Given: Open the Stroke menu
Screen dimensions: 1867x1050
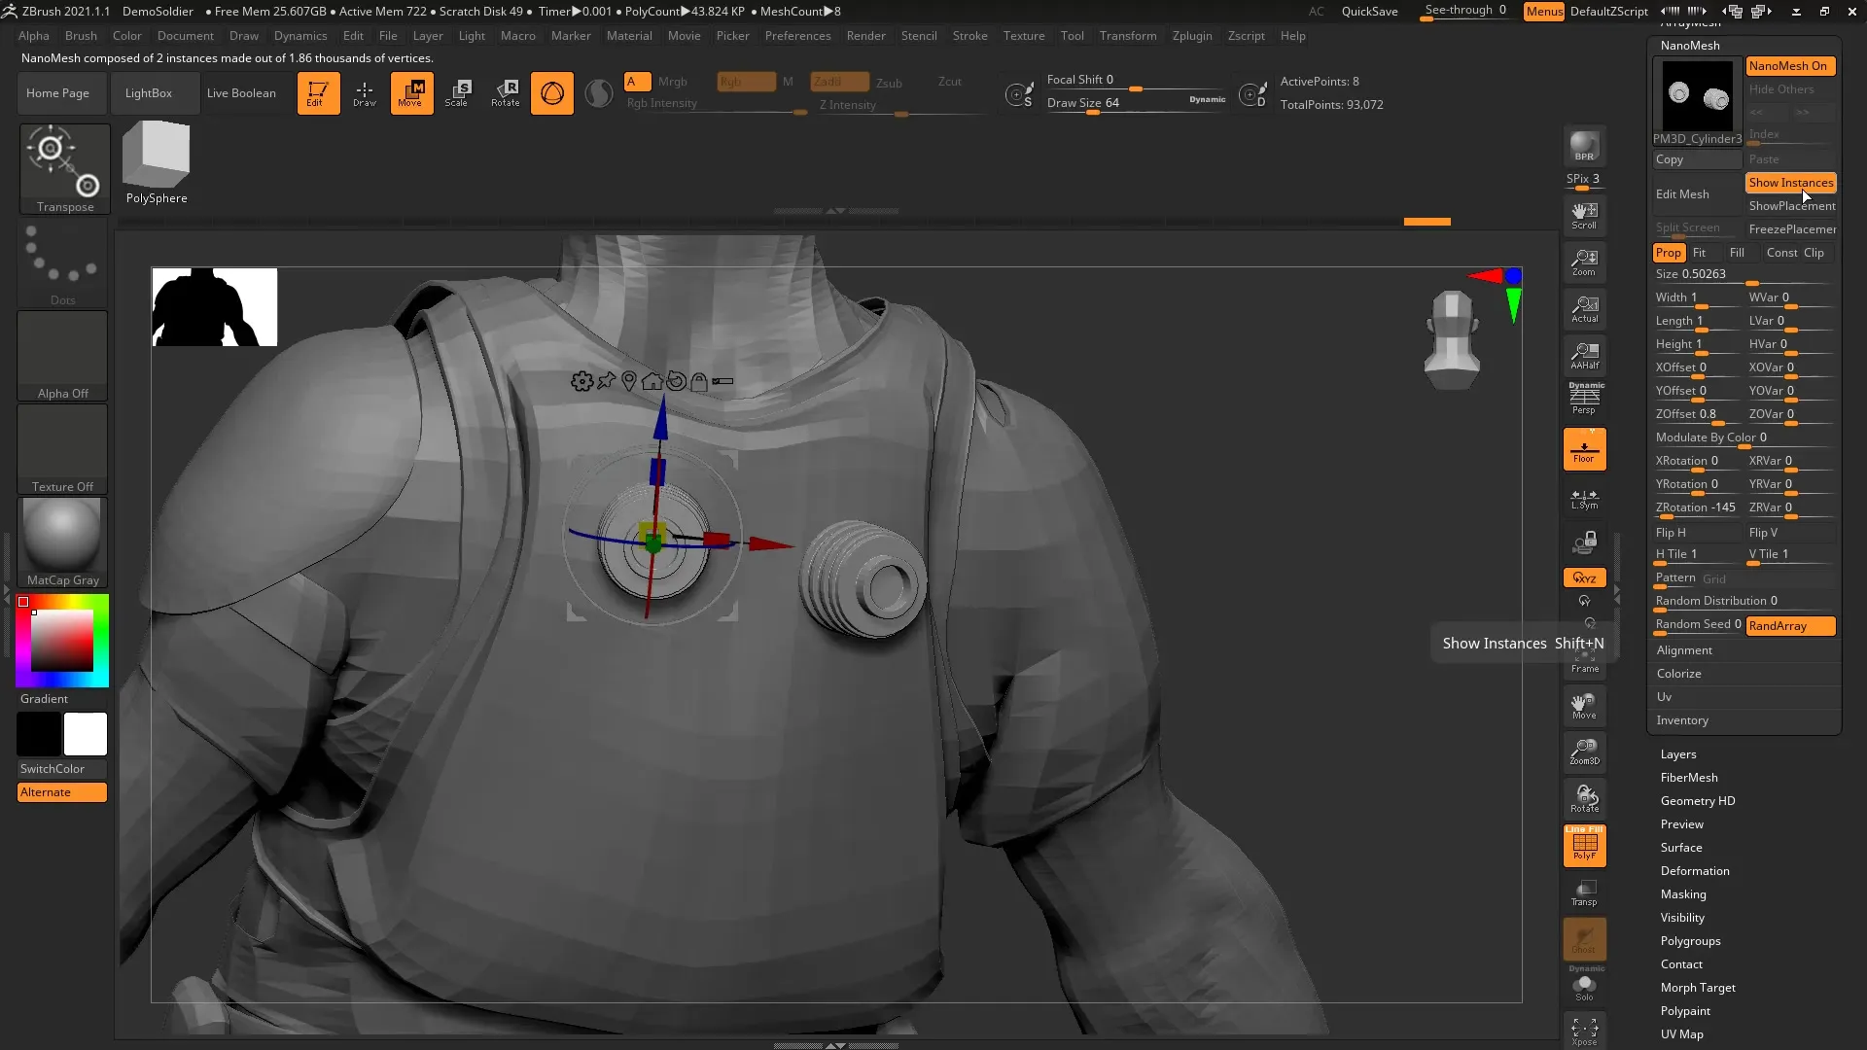Looking at the screenshot, I should tap(969, 36).
